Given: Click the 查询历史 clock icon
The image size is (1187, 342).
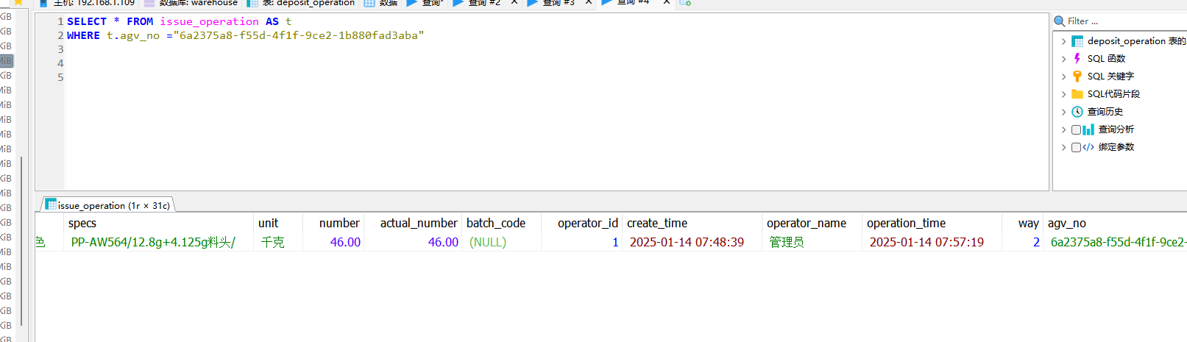Looking at the screenshot, I should pos(1077,112).
